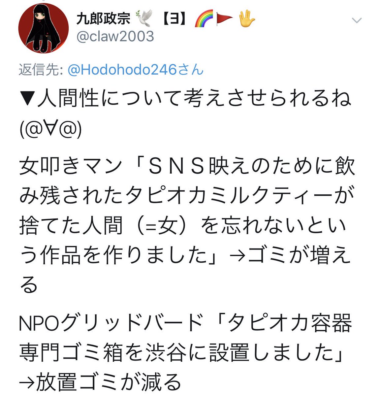Tap the red flag emoji in name
This screenshot has height=396, width=379.
[x=224, y=19]
